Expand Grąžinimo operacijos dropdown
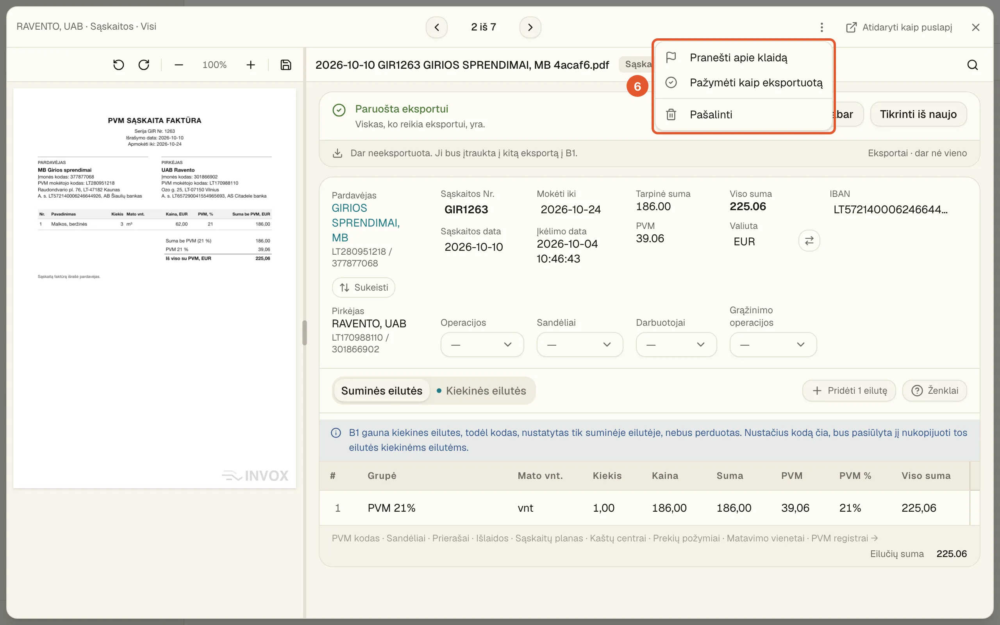This screenshot has width=1000, height=625. 773,344
